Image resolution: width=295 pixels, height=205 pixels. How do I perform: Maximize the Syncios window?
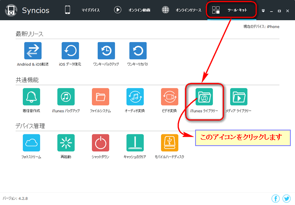click(x=279, y=11)
